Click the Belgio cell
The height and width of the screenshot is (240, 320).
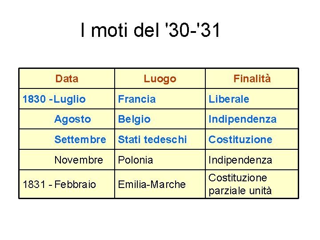(x=134, y=119)
